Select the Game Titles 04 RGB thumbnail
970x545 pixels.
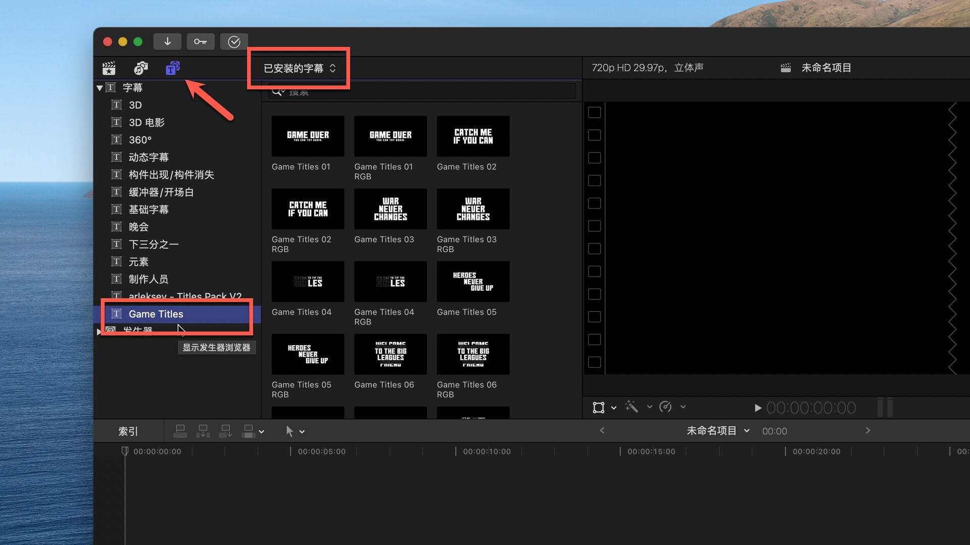[x=391, y=282]
